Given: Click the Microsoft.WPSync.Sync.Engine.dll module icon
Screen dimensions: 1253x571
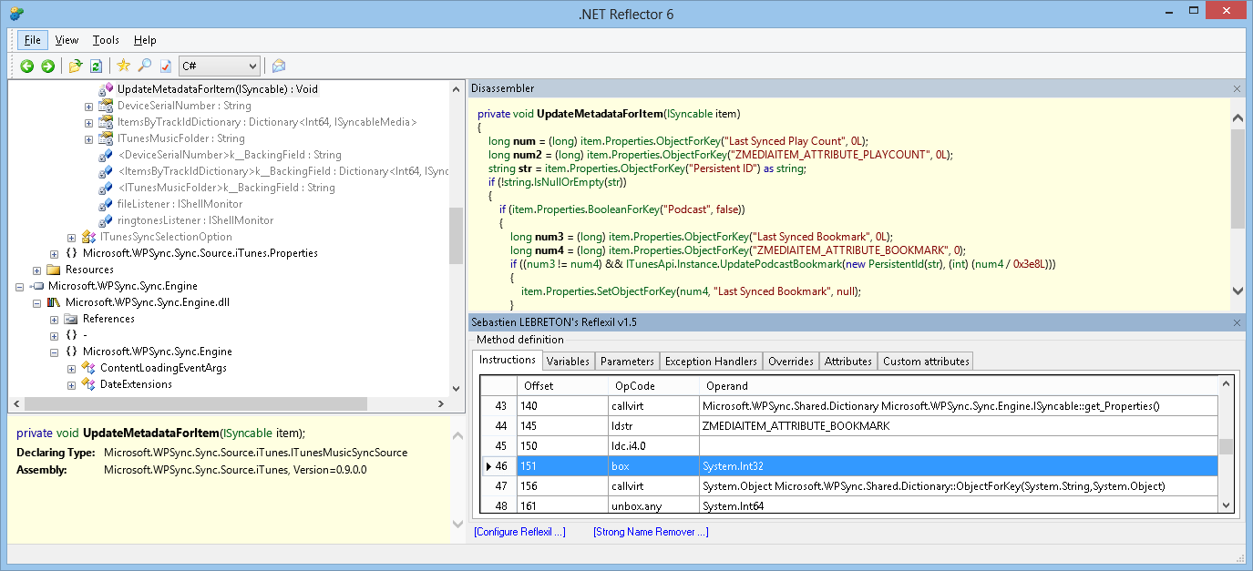Looking at the screenshot, I should tap(54, 302).
